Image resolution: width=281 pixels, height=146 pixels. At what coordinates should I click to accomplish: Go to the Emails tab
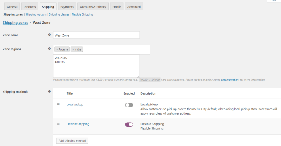(x=117, y=7)
